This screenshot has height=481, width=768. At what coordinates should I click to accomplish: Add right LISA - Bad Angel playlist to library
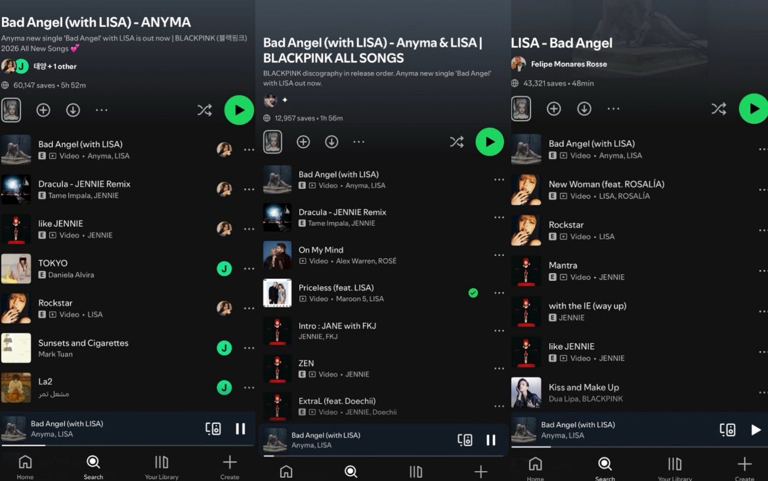point(554,109)
